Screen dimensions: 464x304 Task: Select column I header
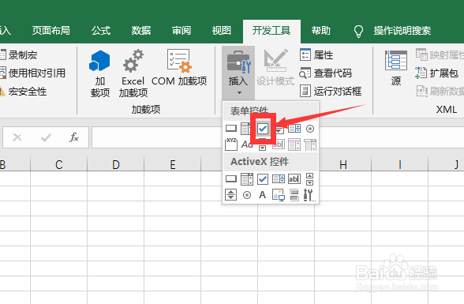(400, 164)
